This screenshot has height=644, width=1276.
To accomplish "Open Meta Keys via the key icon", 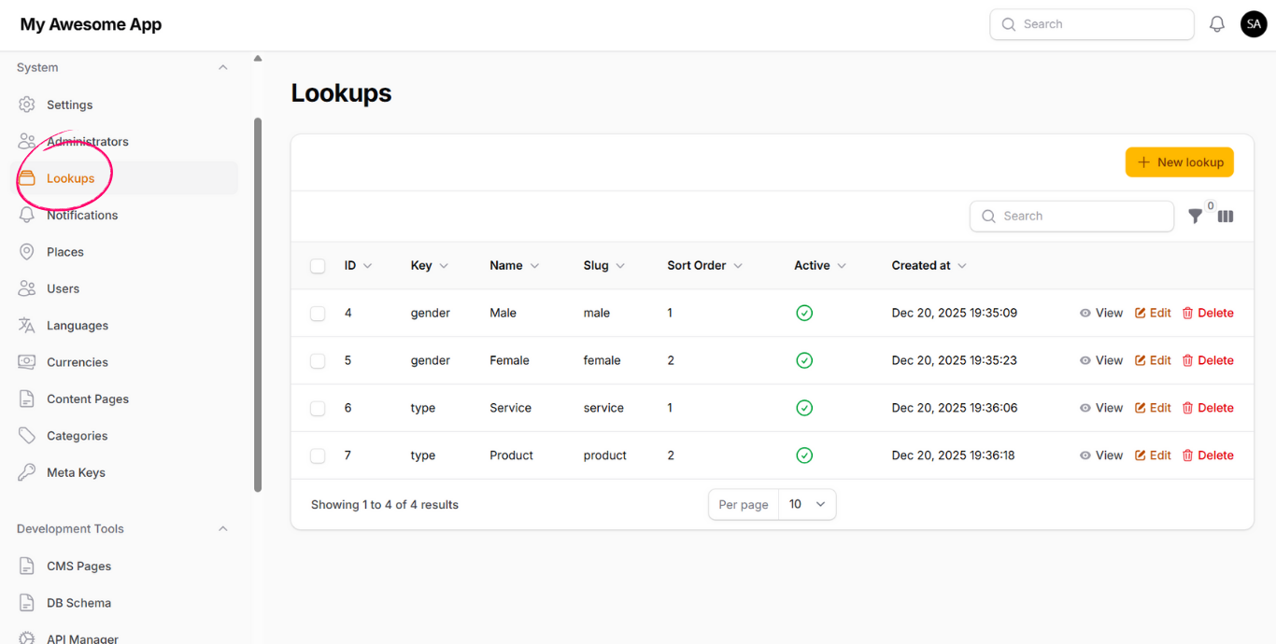I will point(27,472).
